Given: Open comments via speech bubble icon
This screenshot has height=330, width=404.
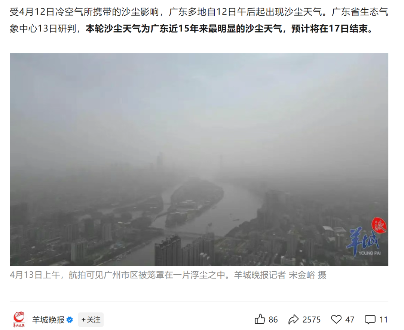Looking at the screenshot, I should [x=370, y=320].
